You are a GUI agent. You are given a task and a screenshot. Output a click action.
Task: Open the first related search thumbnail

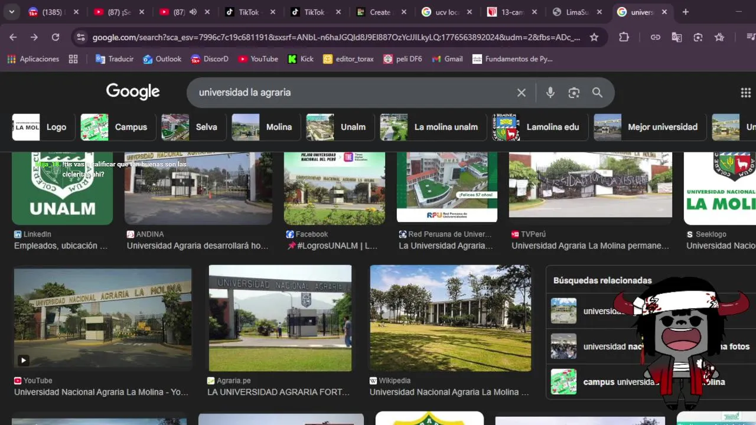(563, 311)
